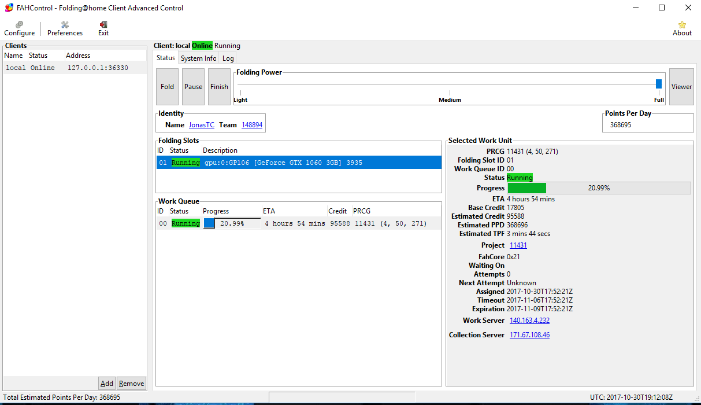This screenshot has height=405, width=701.
Task: Click the Pause button
Action: (194, 87)
